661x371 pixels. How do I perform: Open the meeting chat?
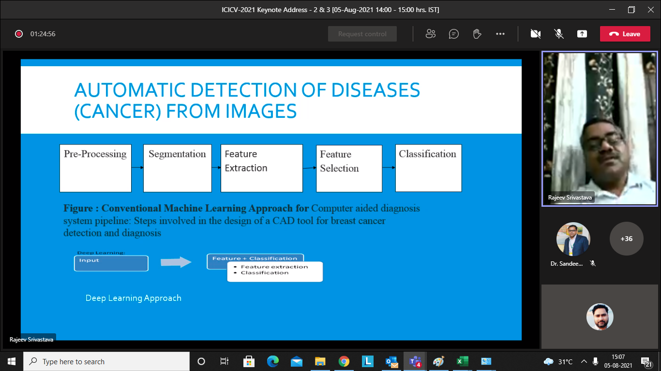(x=453, y=34)
